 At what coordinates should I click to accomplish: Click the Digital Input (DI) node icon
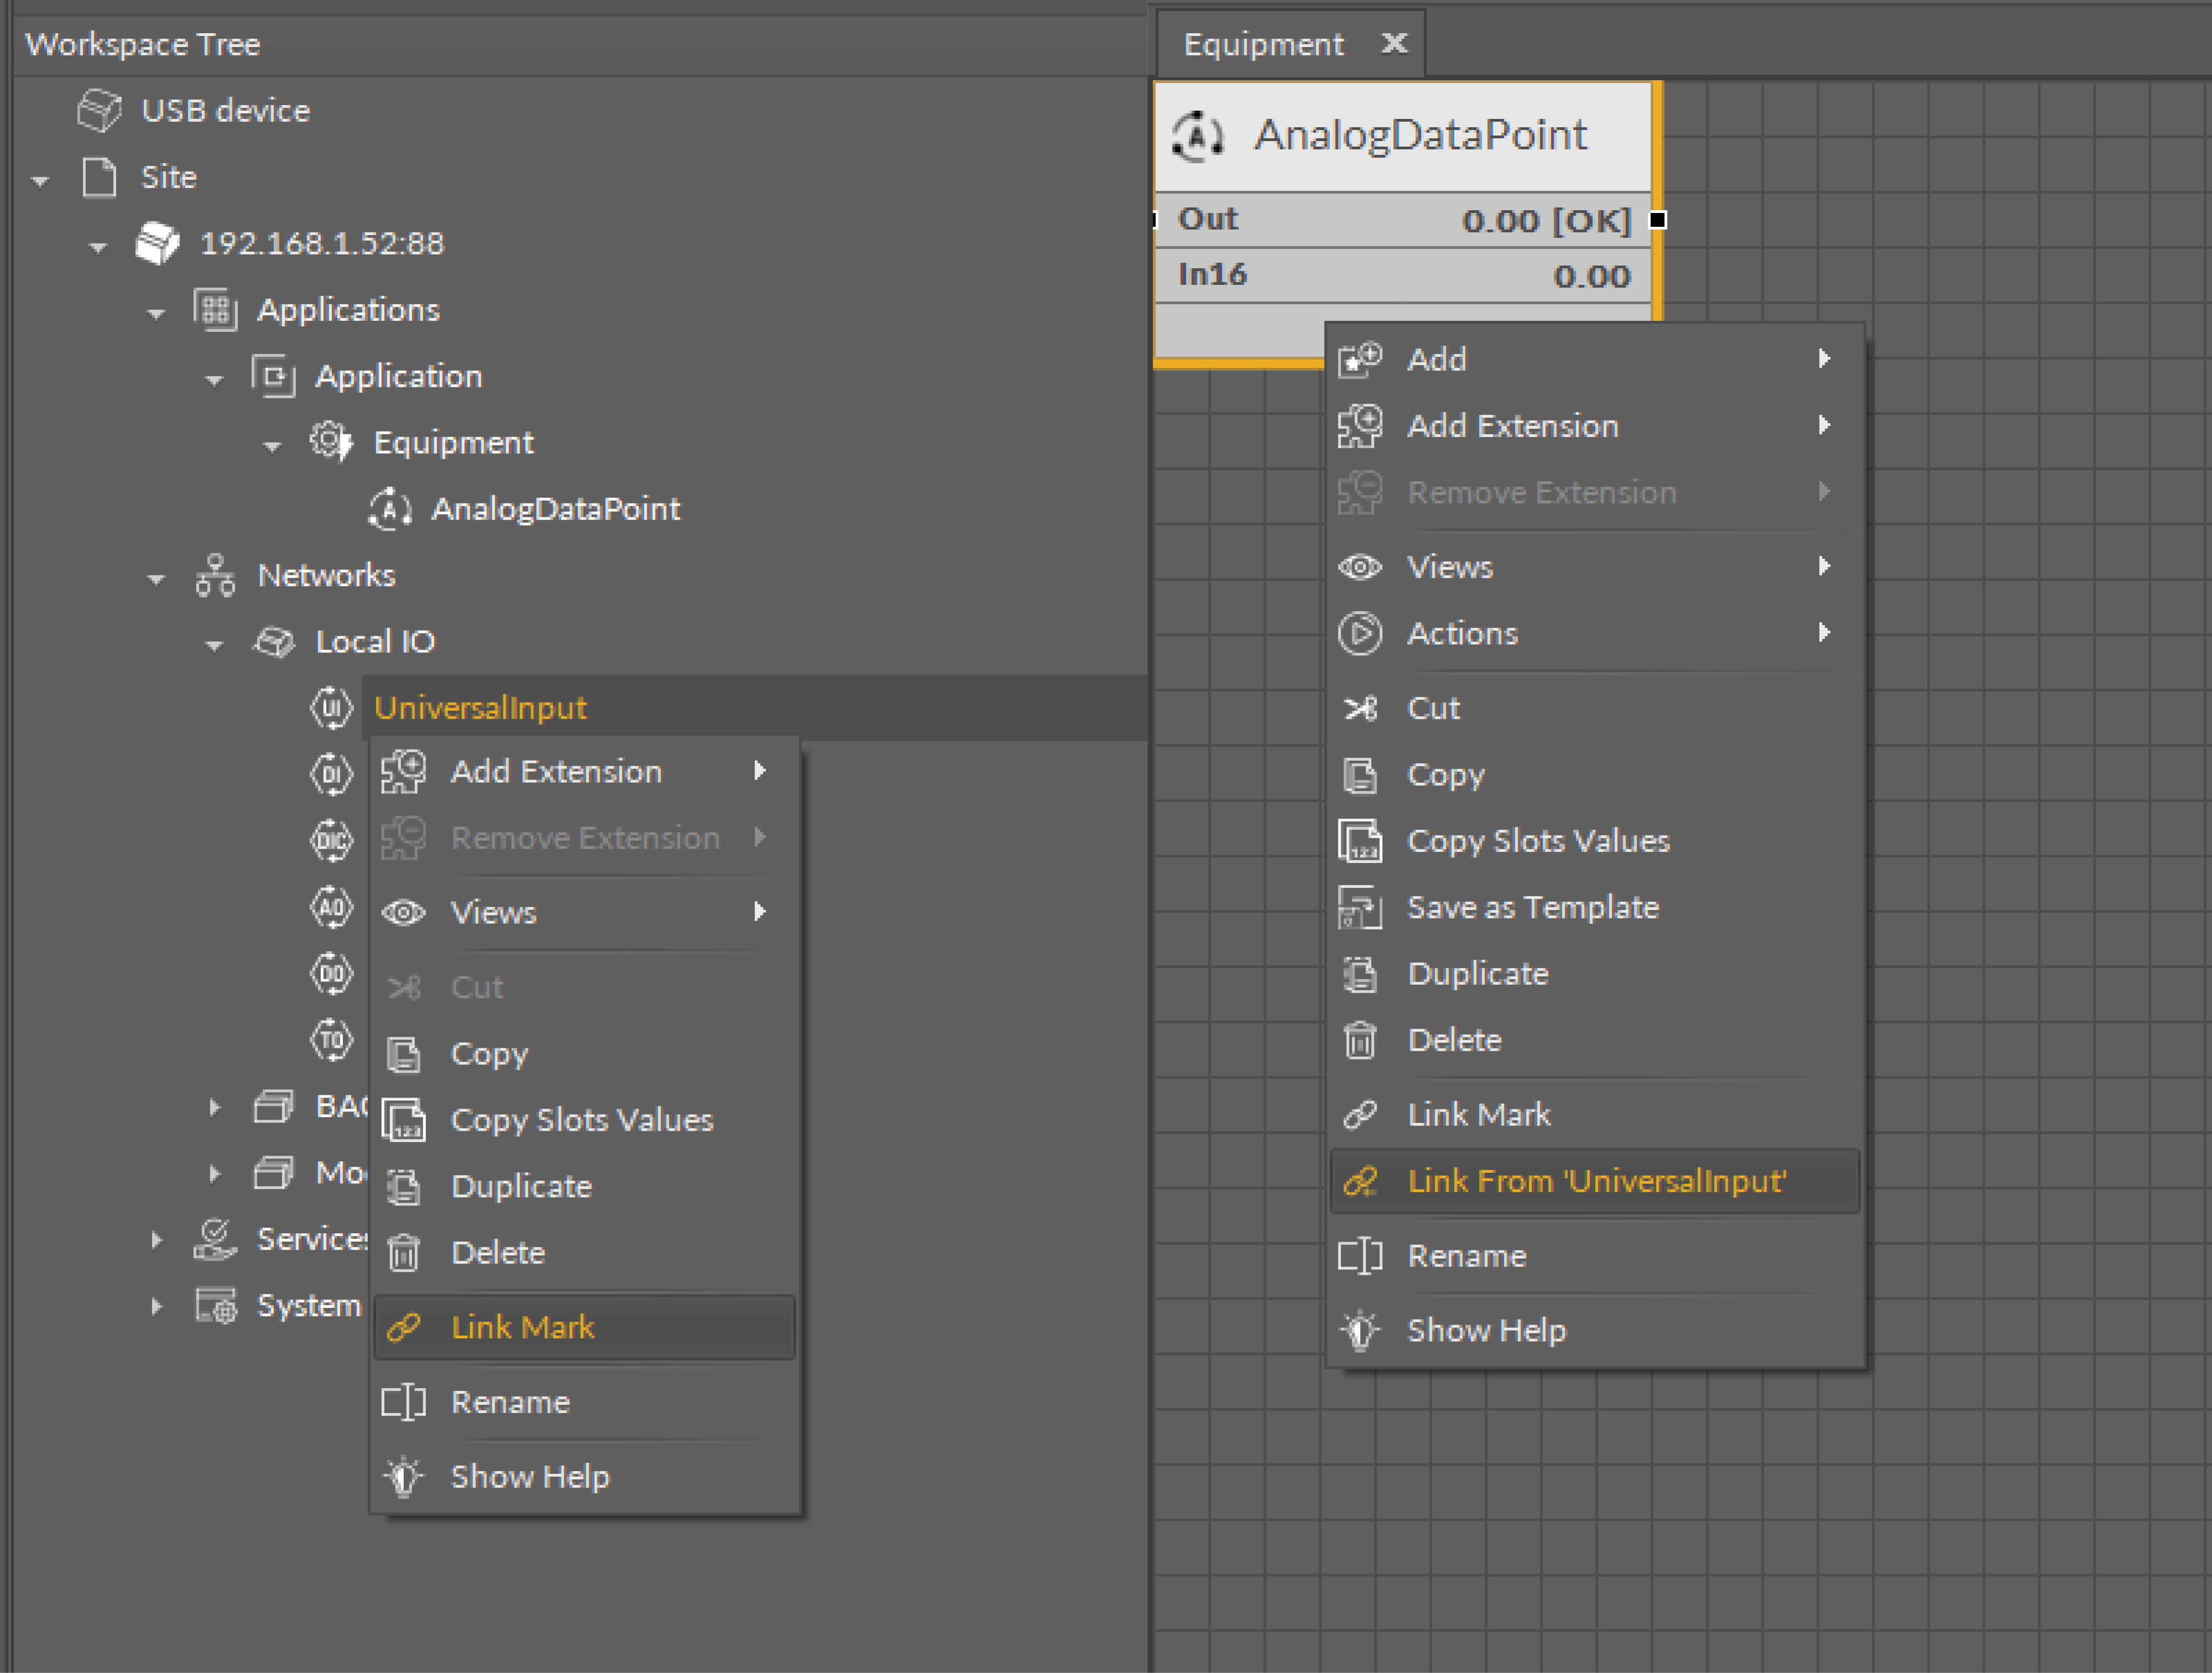pyautogui.click(x=331, y=774)
